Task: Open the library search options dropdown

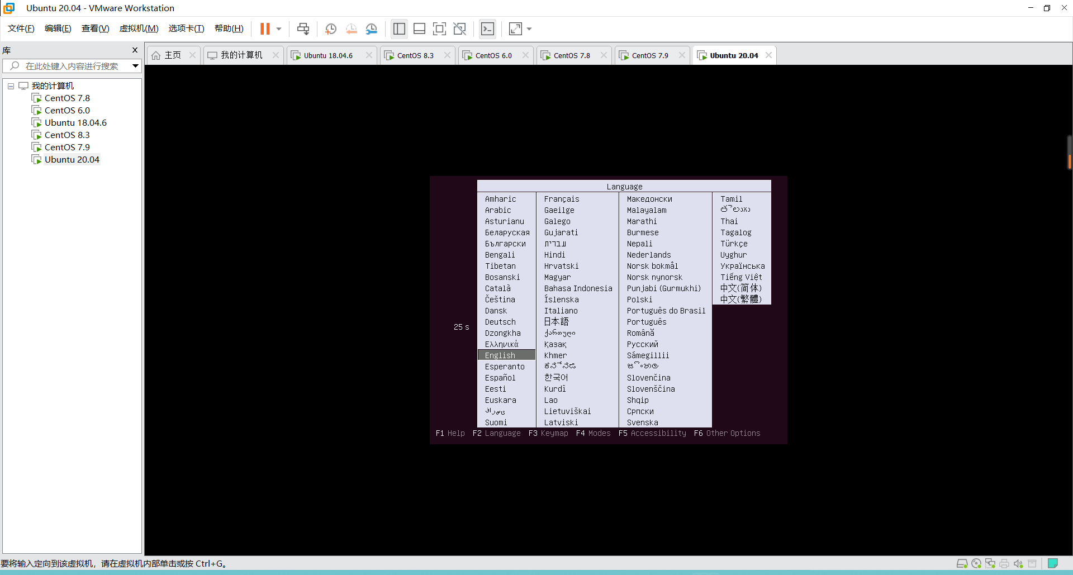Action: [x=135, y=66]
